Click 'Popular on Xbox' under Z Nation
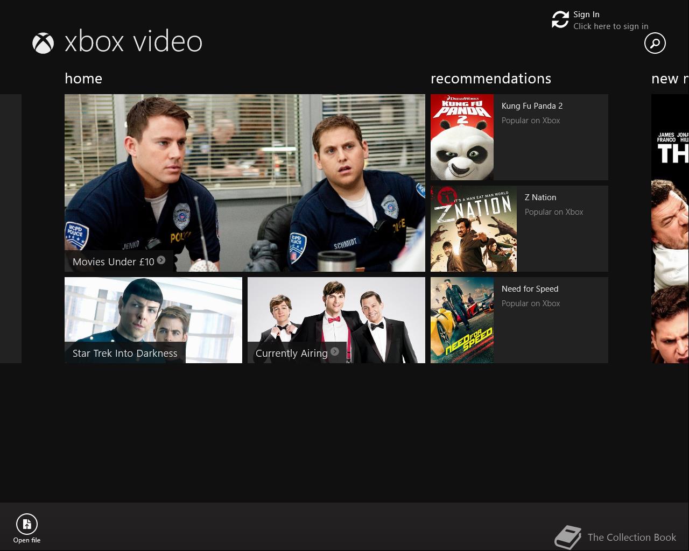 point(554,212)
